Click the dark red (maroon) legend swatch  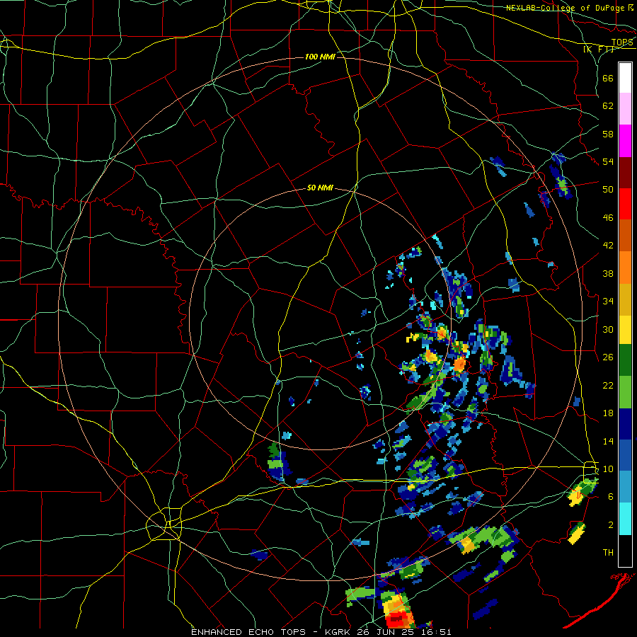click(x=625, y=173)
